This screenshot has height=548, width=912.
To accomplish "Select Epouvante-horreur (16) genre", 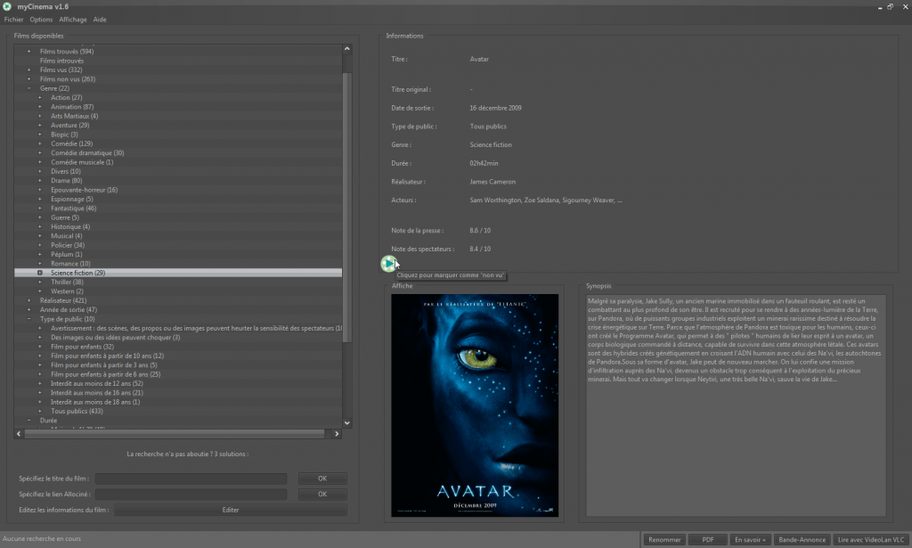I will click(x=84, y=190).
